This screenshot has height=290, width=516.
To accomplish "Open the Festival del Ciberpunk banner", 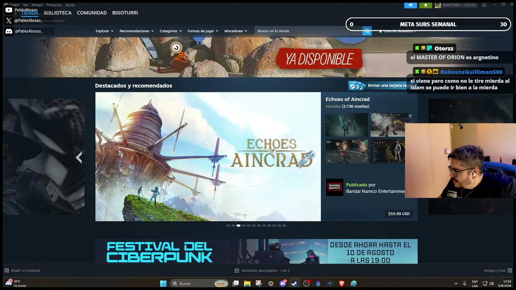I will (x=256, y=251).
